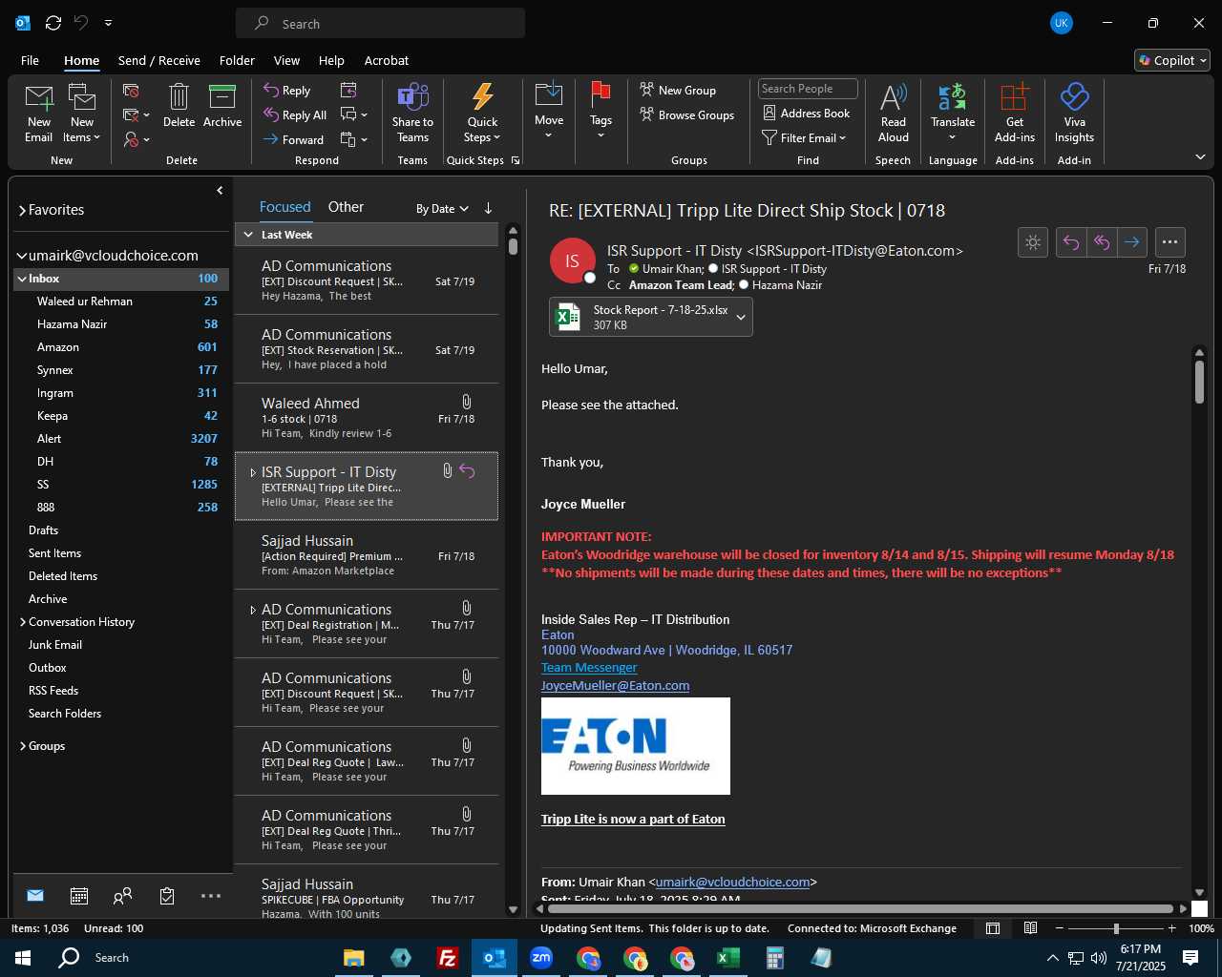
Task: Create a New Email
Action: 39,114
